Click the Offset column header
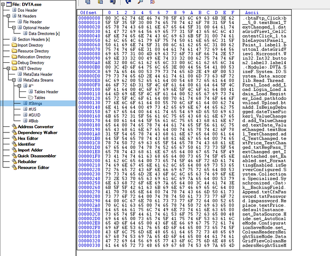This screenshot has width=330, height=256. point(88,12)
